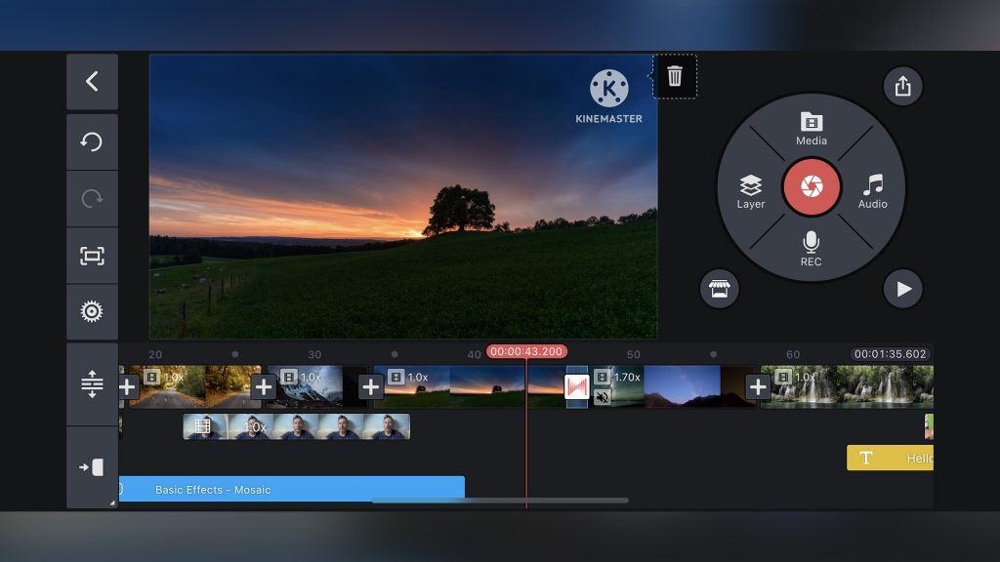Open the Layer menu

(x=750, y=191)
